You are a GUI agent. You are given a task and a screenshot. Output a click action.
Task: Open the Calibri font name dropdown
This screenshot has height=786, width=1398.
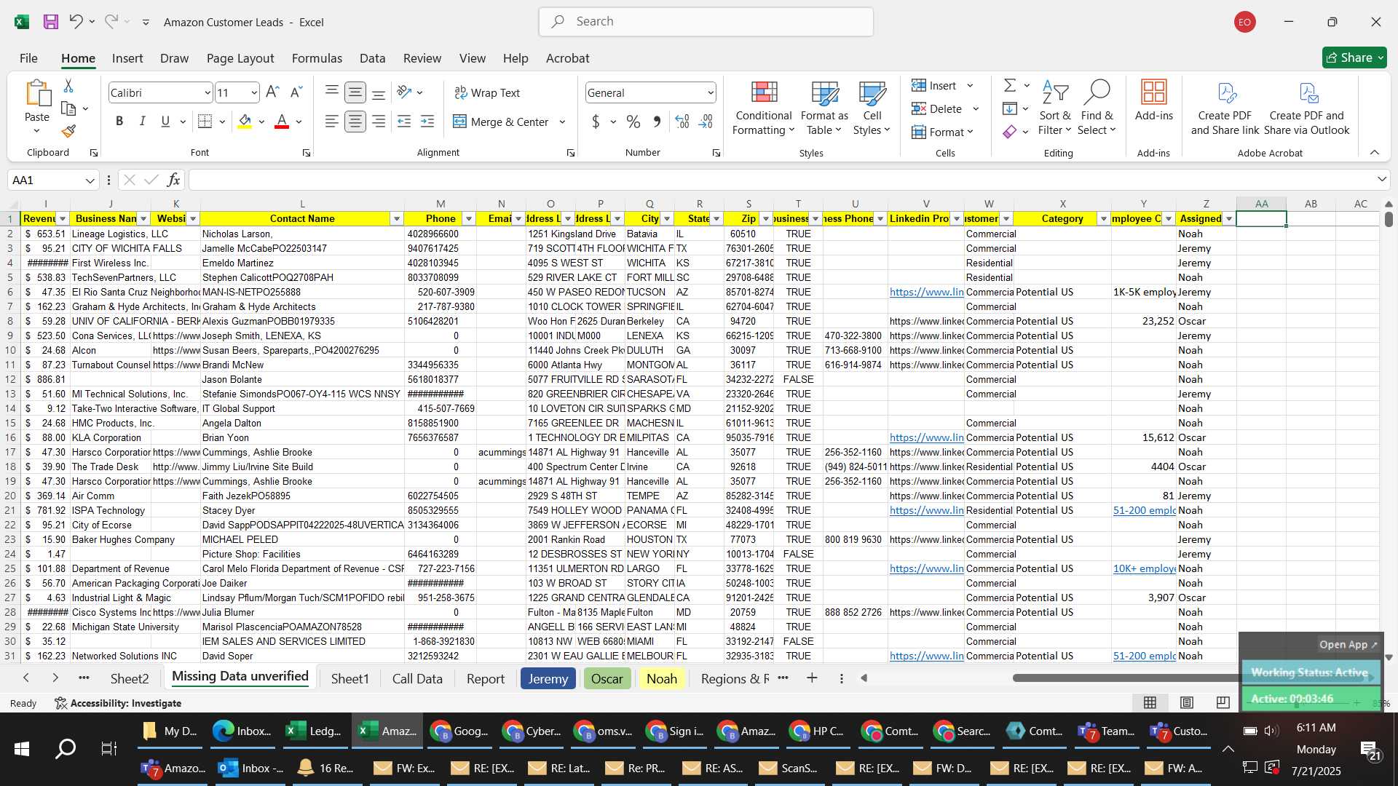207,92
